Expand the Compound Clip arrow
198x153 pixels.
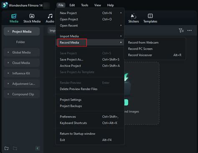click(x=8, y=94)
